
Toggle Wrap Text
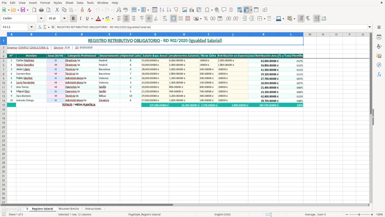coord(165,19)
